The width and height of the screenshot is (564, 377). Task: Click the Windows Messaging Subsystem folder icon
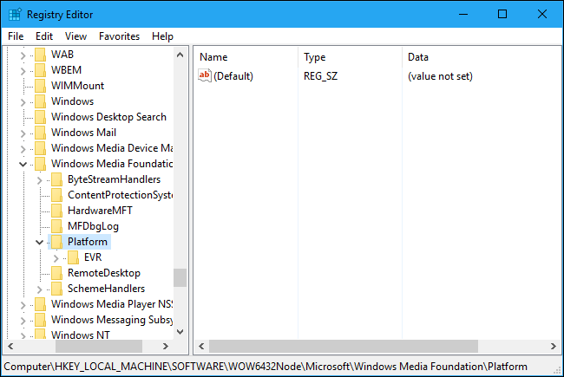40,320
